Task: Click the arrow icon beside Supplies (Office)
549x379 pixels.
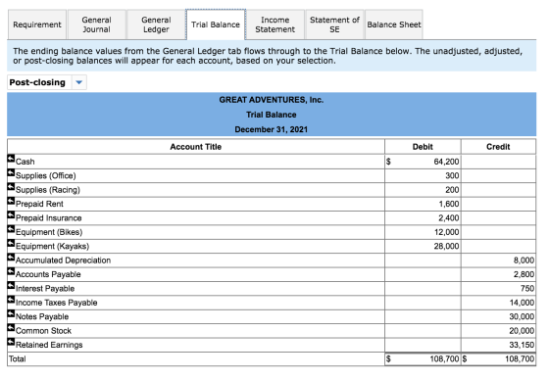Action: 11,172
